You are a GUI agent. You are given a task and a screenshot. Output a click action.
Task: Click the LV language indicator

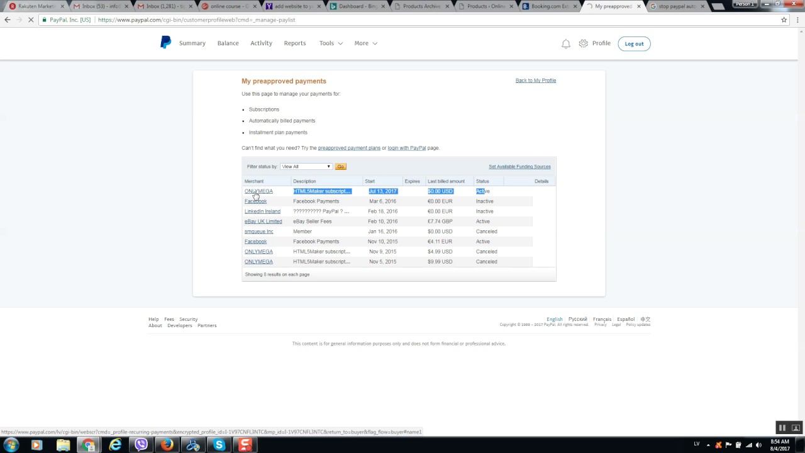(696, 444)
